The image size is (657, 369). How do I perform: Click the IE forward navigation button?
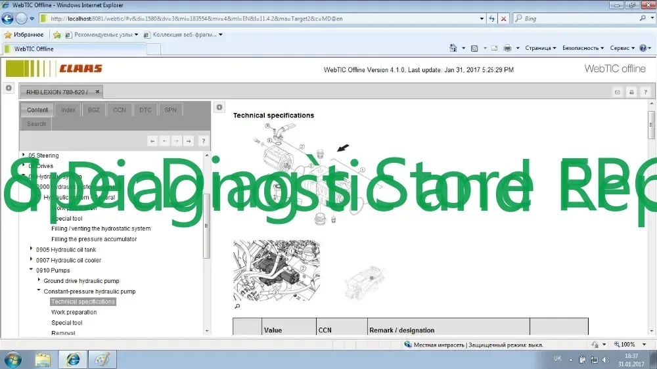(x=21, y=18)
